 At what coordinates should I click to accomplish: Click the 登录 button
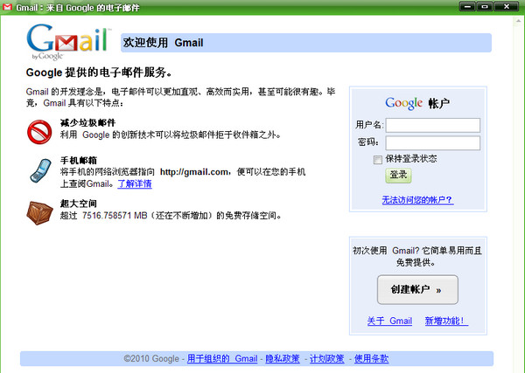(398, 175)
